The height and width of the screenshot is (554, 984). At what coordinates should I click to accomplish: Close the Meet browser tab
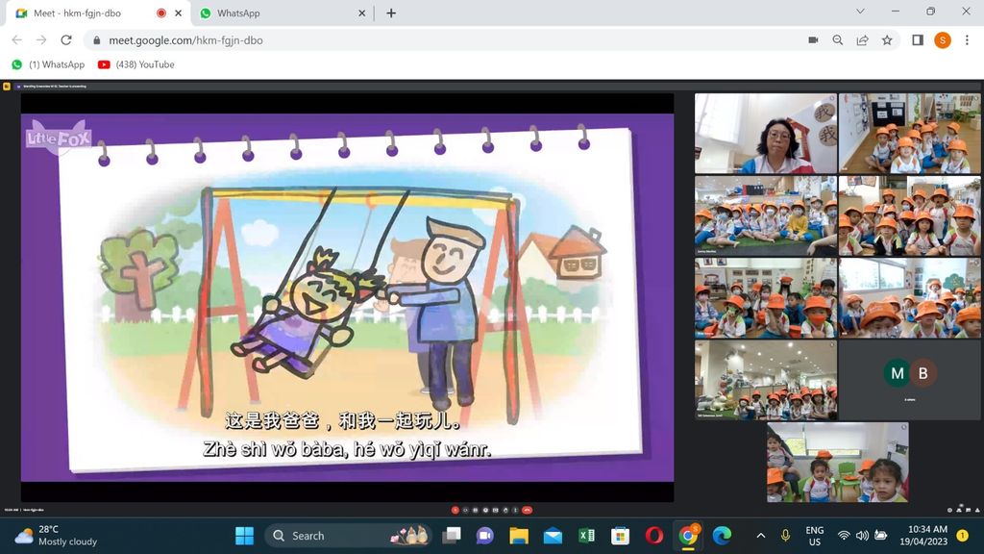(x=178, y=13)
